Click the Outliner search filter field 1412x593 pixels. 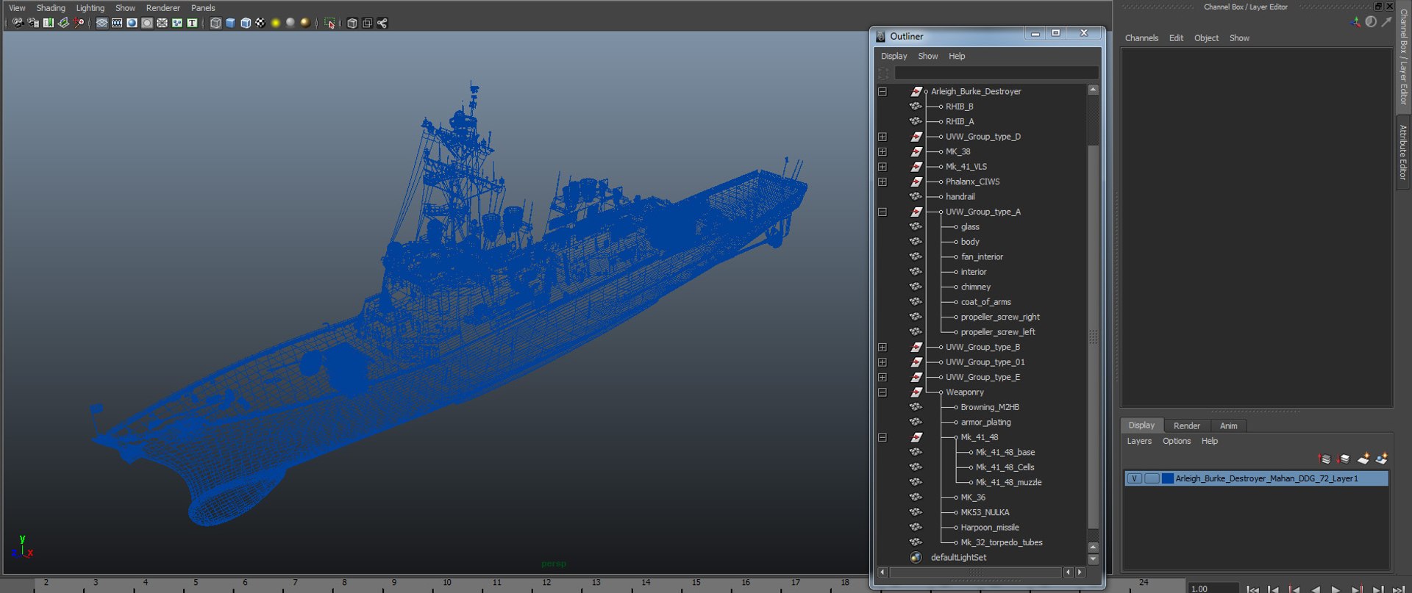(996, 73)
